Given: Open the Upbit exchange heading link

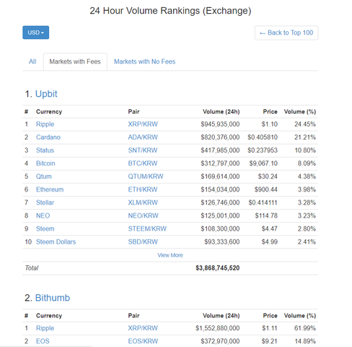Looking at the screenshot, I should [46, 94].
